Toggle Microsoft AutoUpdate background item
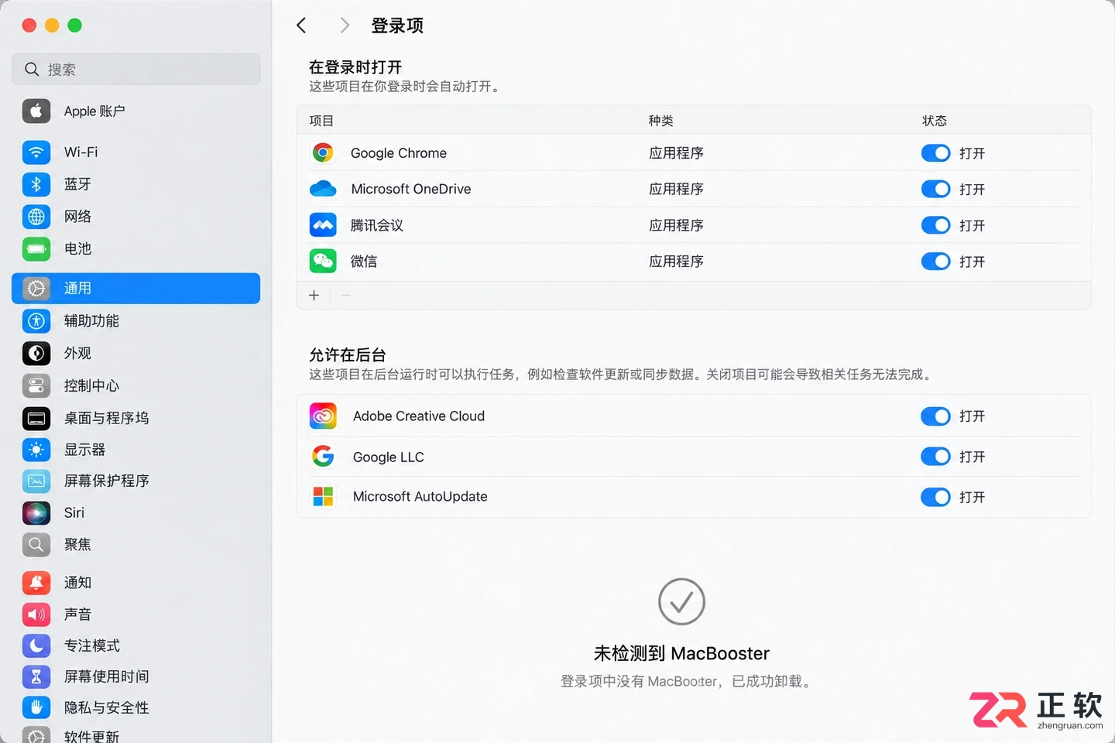The width and height of the screenshot is (1115, 743). click(935, 497)
